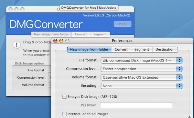Open Segment tab in DMGConverter window
The width and height of the screenshot is (194, 118).
100,34
